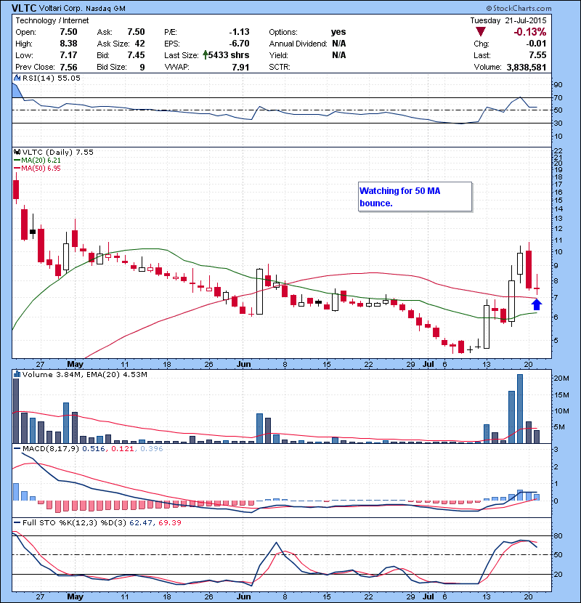Image resolution: width=581 pixels, height=603 pixels.
Task: Click the SCTR label
Action: click(280, 67)
